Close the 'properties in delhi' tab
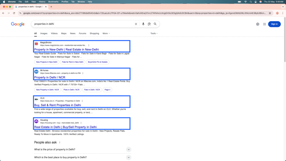The image size is (286, 161). pos(46,7)
